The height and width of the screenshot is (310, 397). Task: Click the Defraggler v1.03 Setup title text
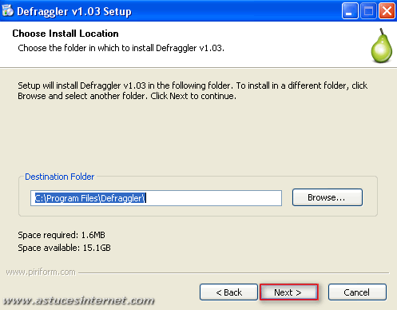[74, 12]
